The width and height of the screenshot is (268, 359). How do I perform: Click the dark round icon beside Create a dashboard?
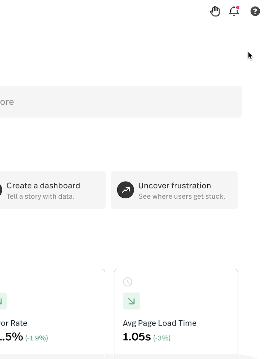click(1, 190)
